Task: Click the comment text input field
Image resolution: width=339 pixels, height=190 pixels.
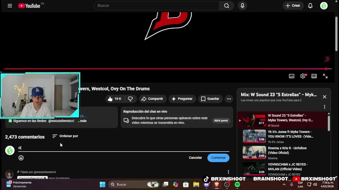Action: pyautogui.click(x=124, y=148)
